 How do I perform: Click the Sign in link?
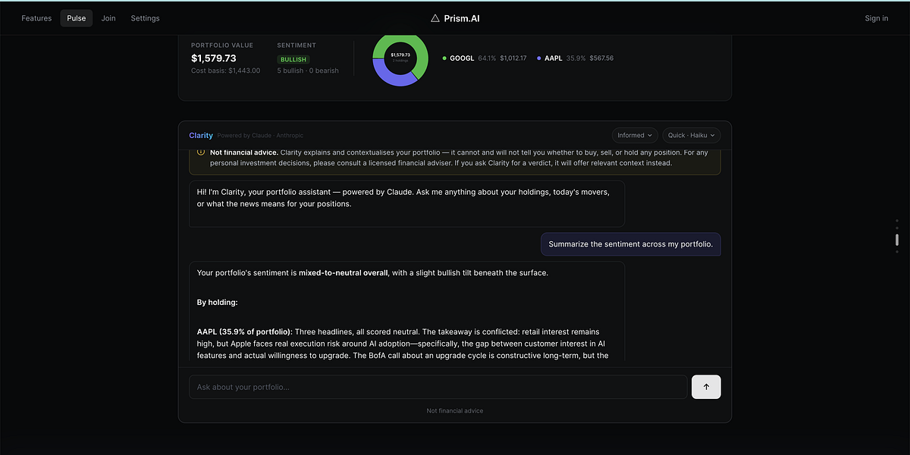pyautogui.click(x=876, y=18)
